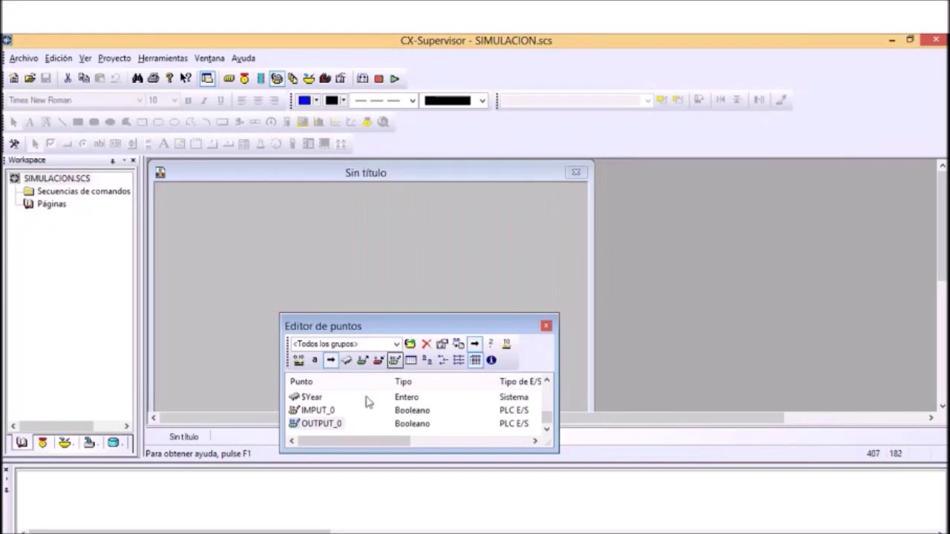
Task: Click the recipe bowl icon in toolbar
Action: (x=309, y=79)
